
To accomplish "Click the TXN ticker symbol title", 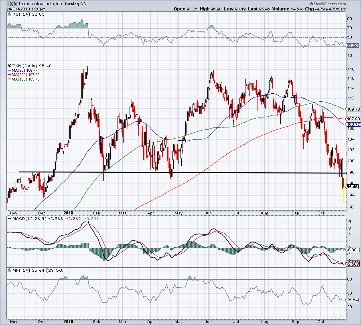I will (11, 4).
